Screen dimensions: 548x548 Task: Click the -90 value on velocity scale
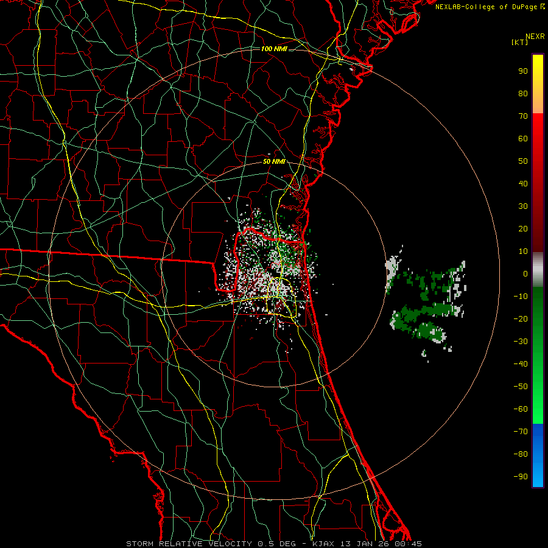tap(521, 477)
